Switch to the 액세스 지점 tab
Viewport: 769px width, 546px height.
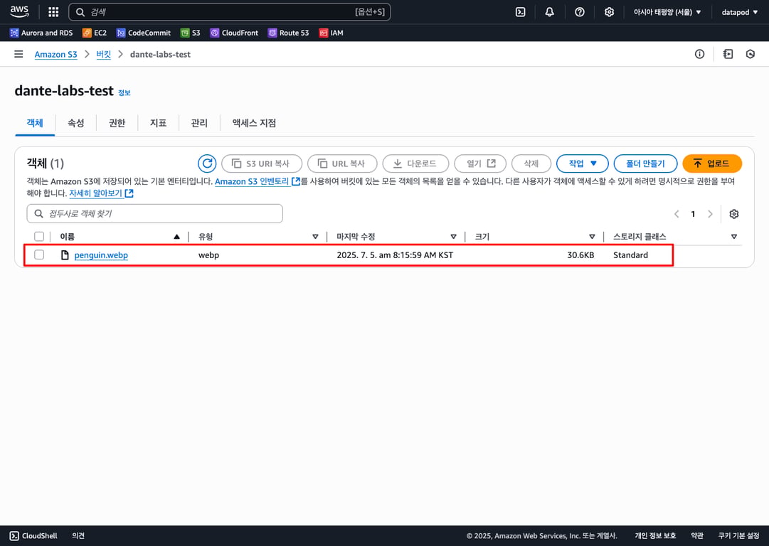254,123
